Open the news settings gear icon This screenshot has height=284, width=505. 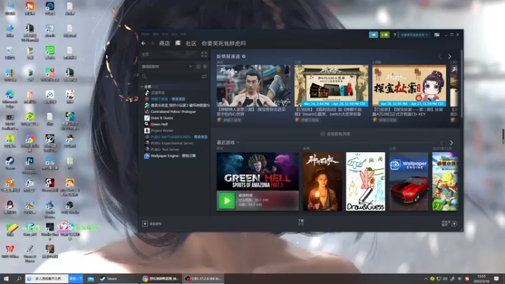[244, 56]
